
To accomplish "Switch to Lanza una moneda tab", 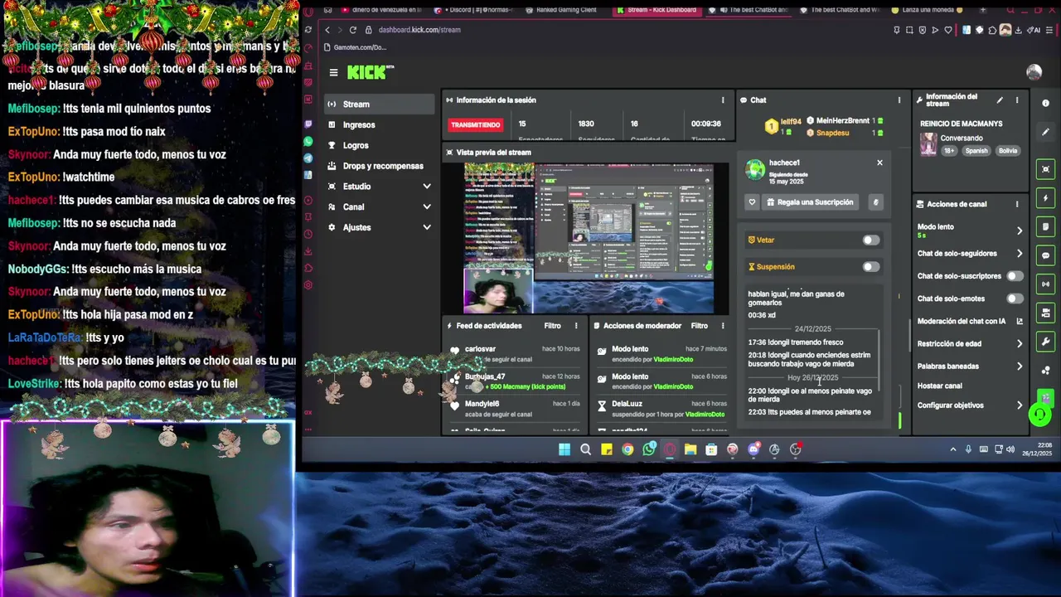I will click(x=927, y=10).
